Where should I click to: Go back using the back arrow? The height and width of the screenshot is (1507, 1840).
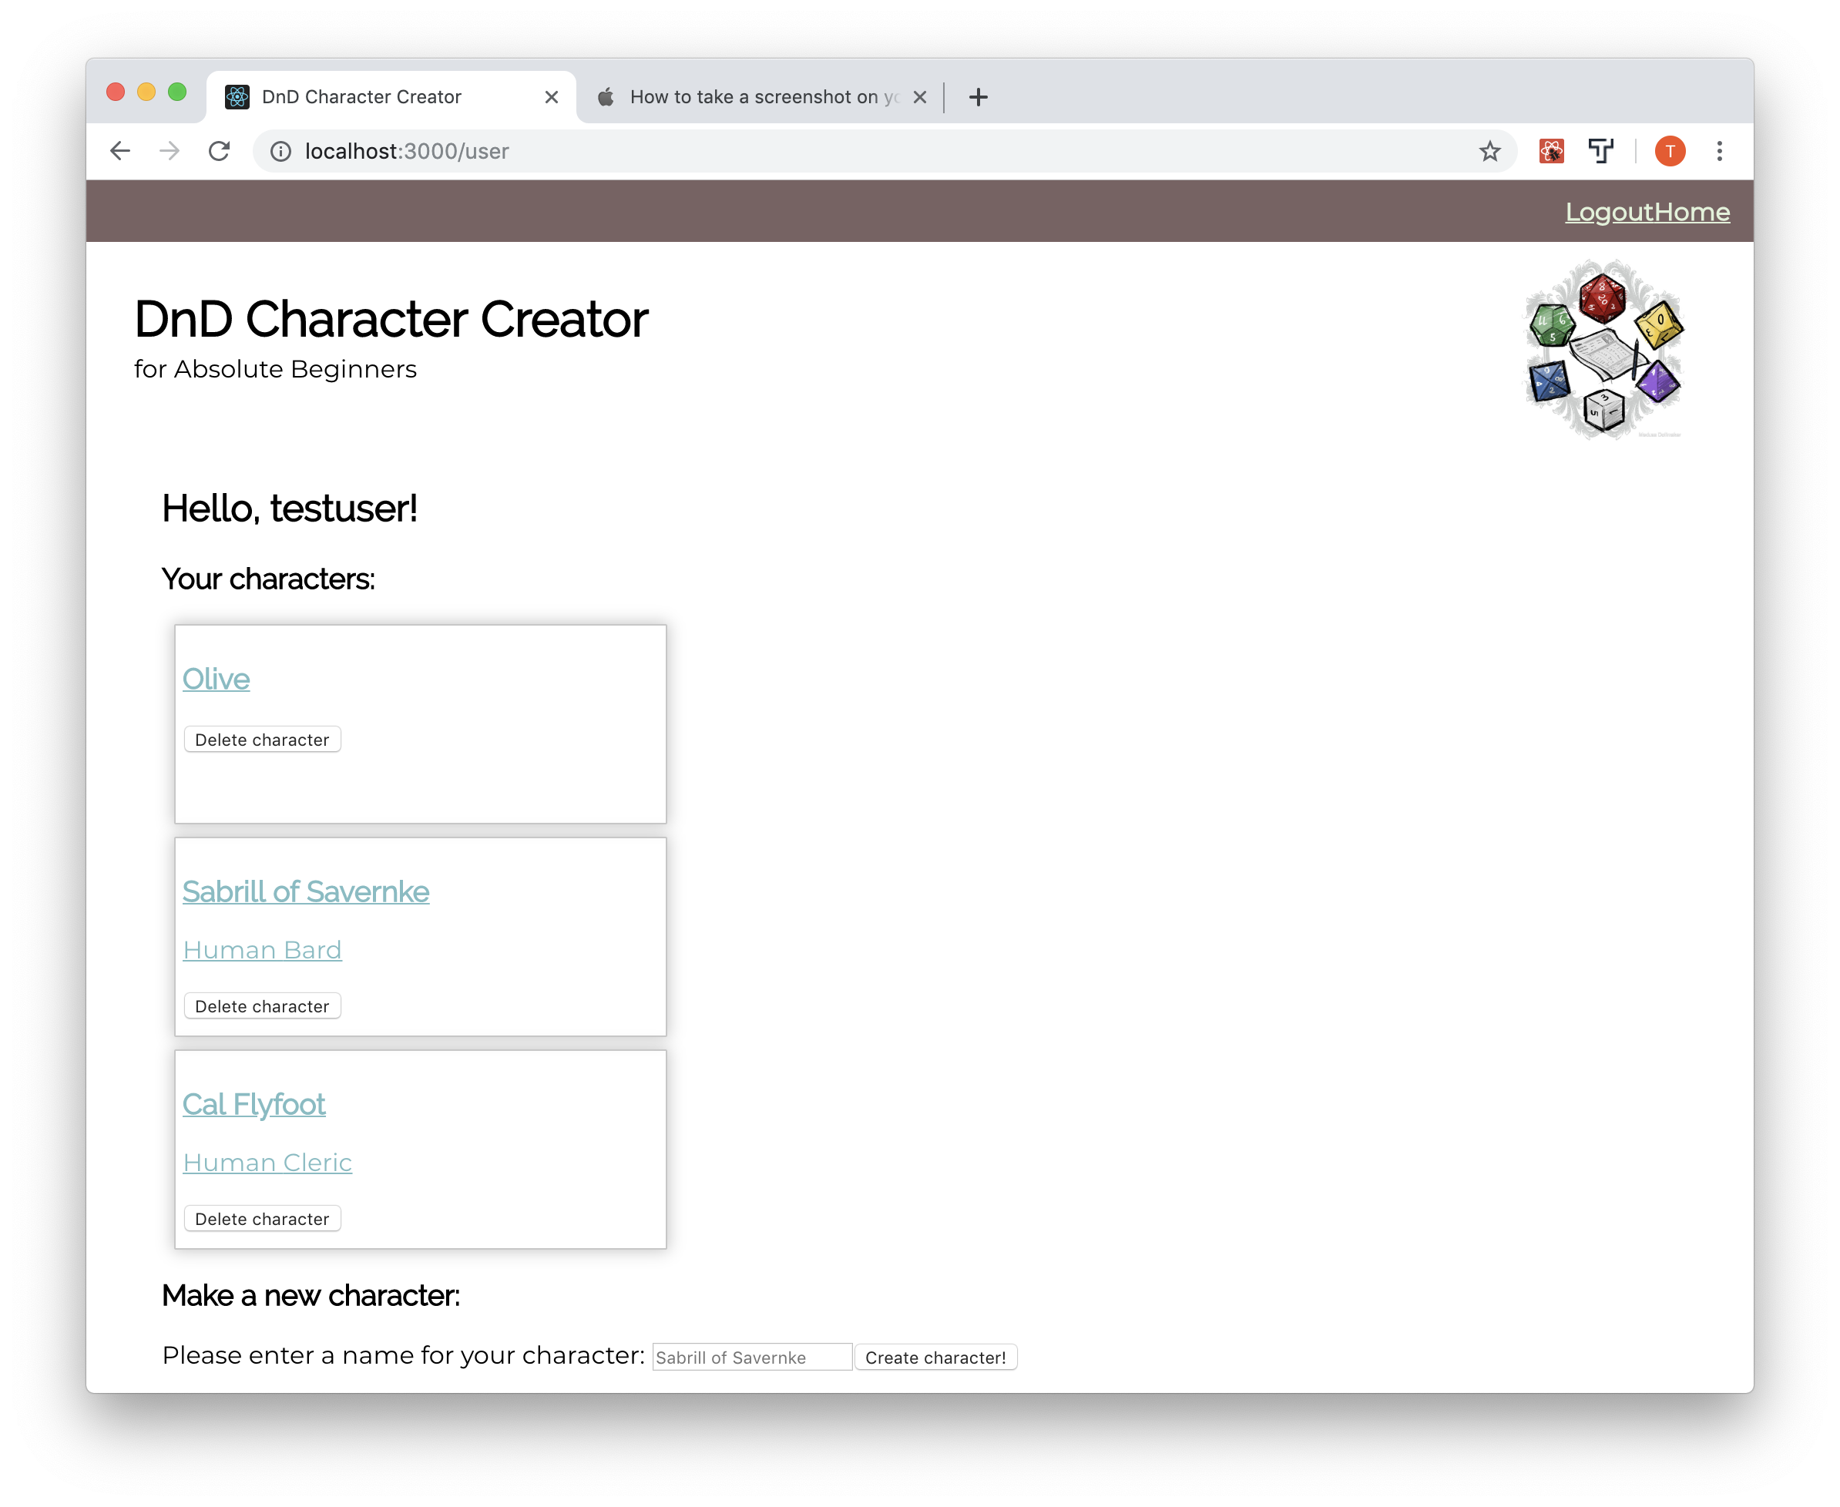click(119, 150)
